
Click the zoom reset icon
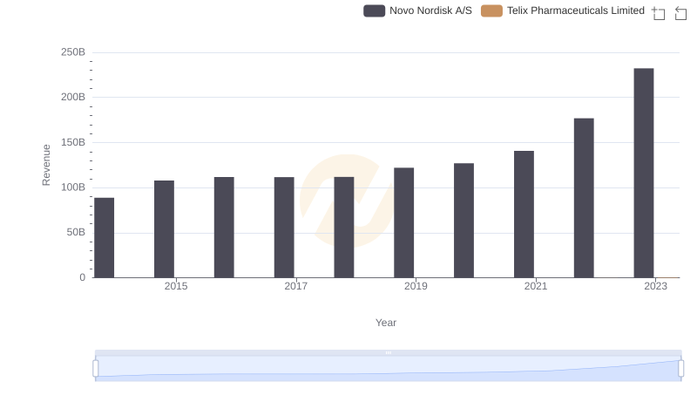tap(680, 13)
